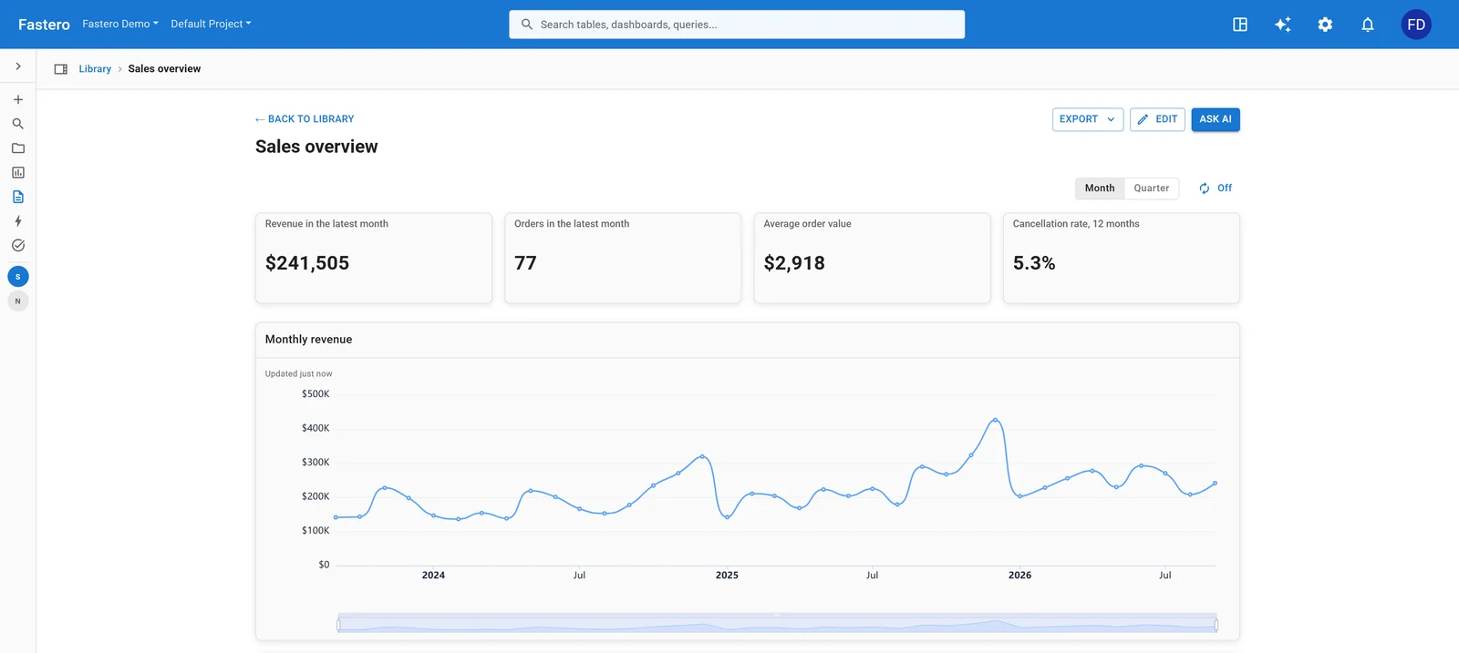
Task: Click the chart range slider track
Action: pos(777,625)
